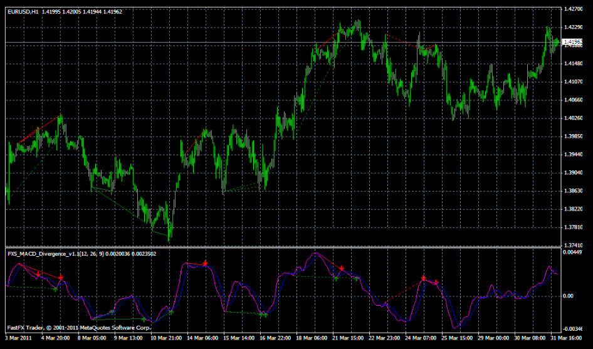Click the green buy arrow above 16 Mar 22:00
This screenshot has width=593, height=349.
click(260, 316)
